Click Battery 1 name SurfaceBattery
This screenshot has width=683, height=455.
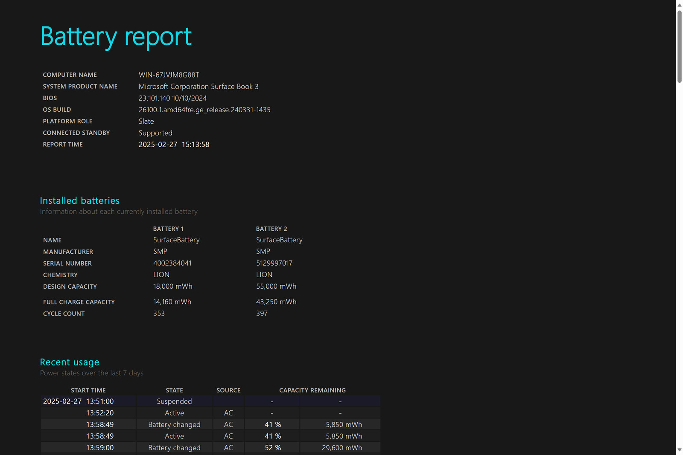point(177,240)
